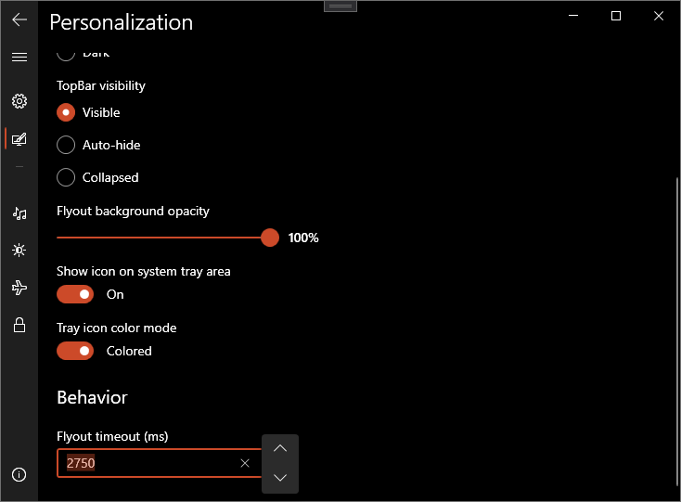
Task: Select the Personalization sidebar item
Action: 19,139
